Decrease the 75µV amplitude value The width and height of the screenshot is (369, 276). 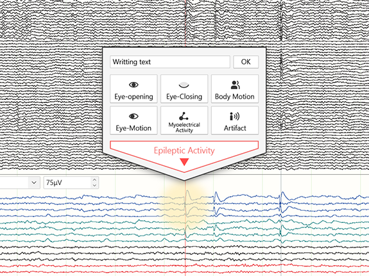pyautogui.click(x=94, y=185)
